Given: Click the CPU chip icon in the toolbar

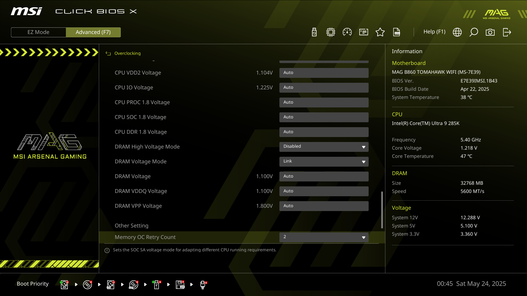Looking at the screenshot, I should coord(331,32).
